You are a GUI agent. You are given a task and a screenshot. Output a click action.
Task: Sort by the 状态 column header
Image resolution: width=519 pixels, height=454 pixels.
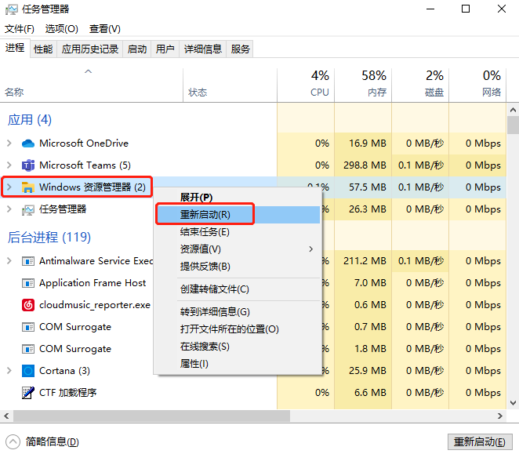point(230,84)
